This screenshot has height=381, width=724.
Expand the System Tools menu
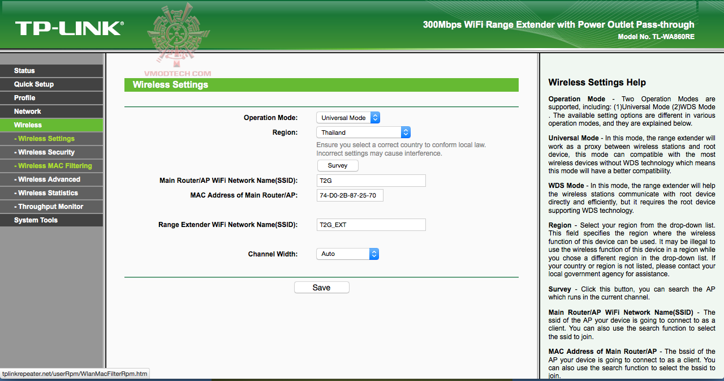51,220
